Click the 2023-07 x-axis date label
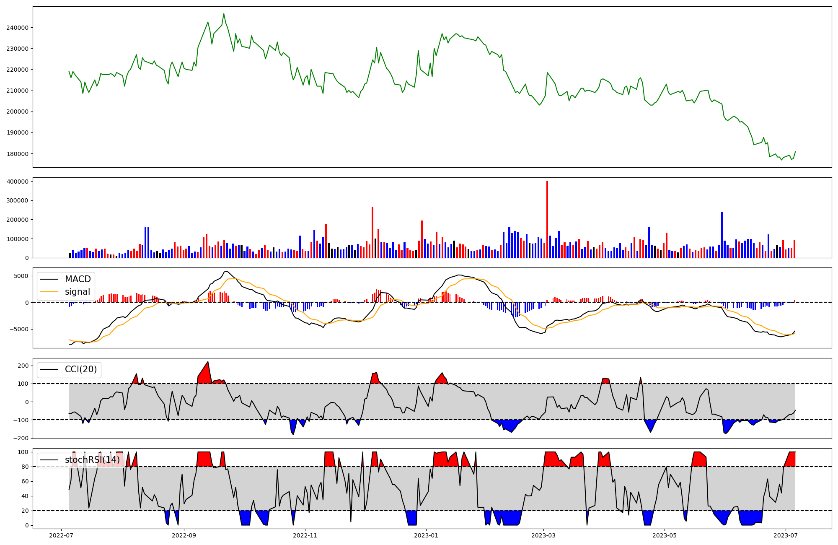The width and height of the screenshot is (838, 545). point(786,535)
